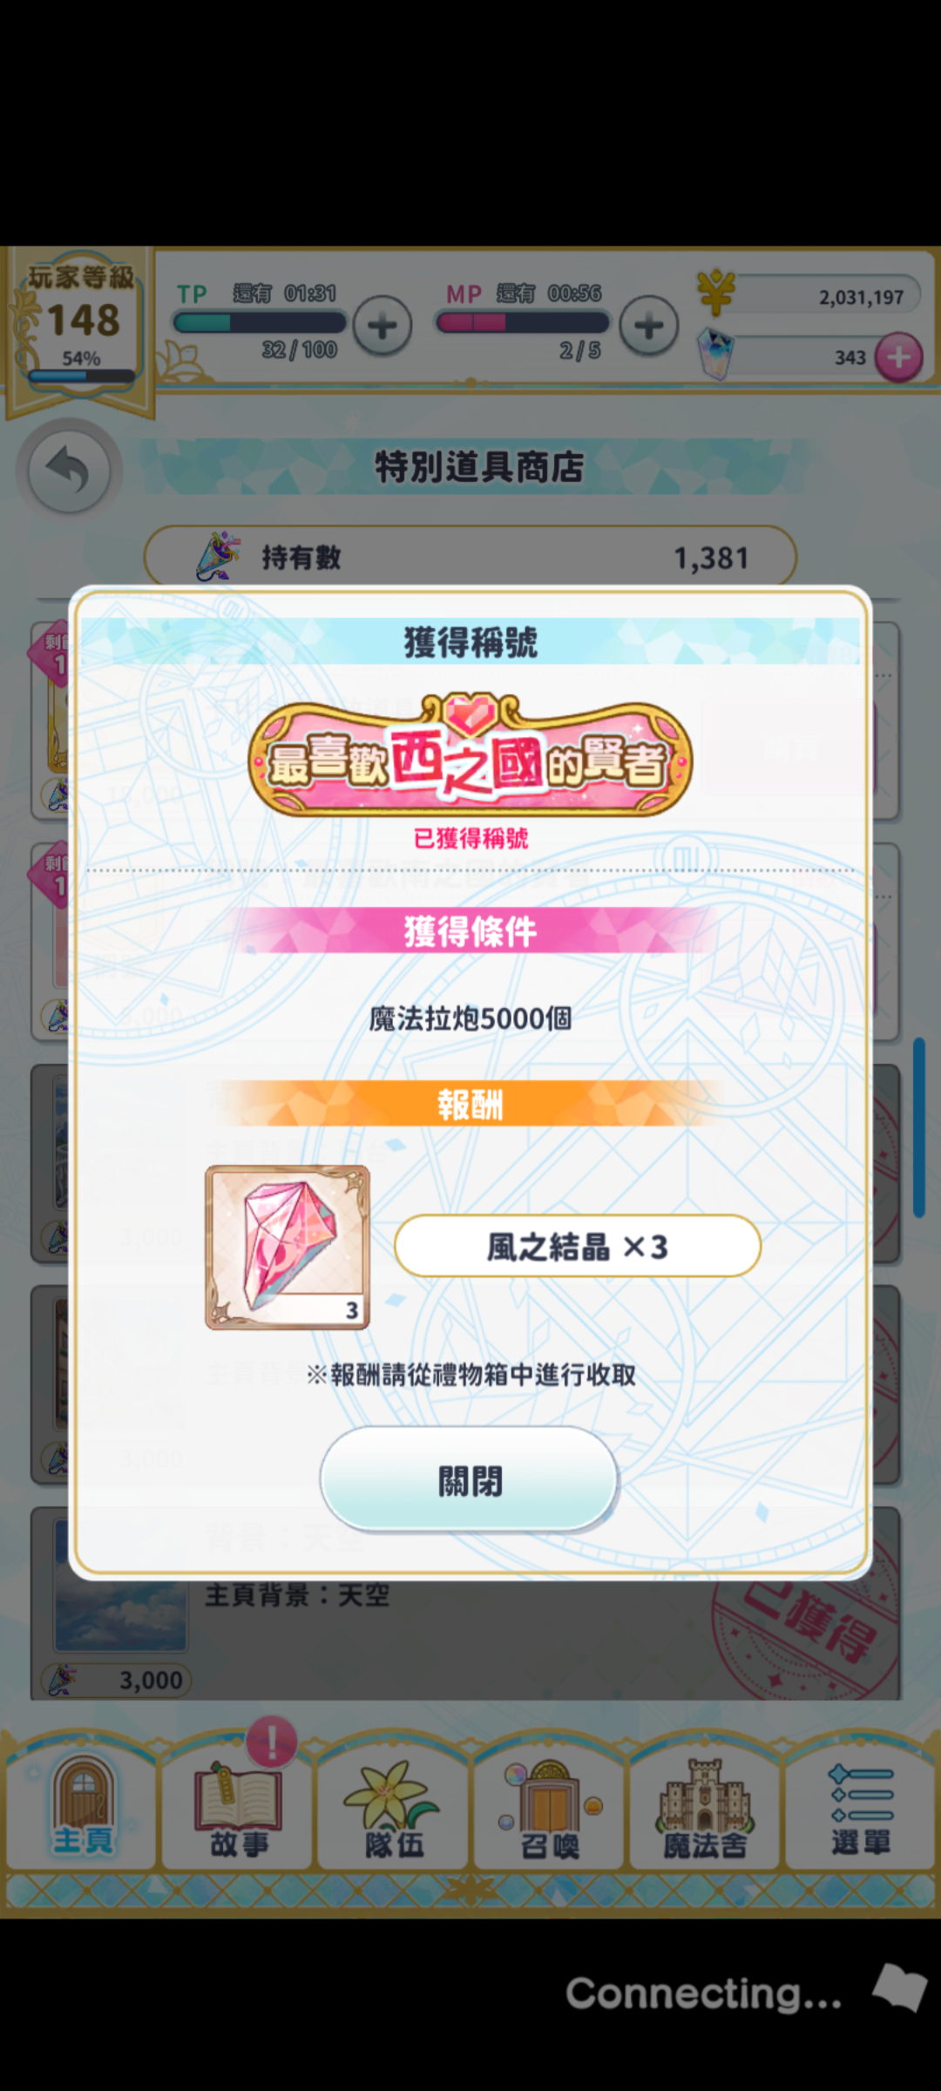Tap the TP gauge bar

[x=260, y=322]
